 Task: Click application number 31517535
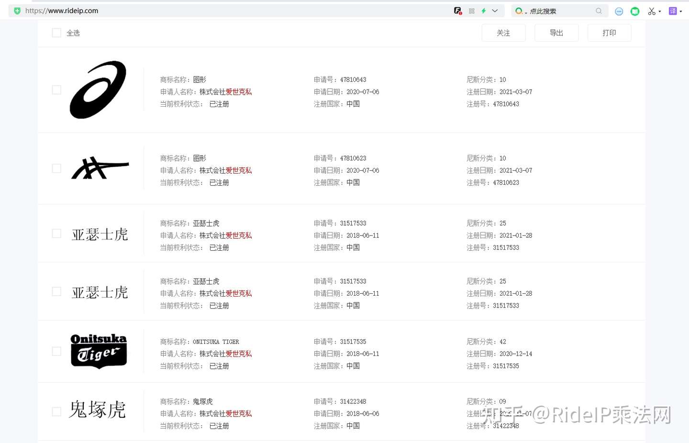click(353, 342)
